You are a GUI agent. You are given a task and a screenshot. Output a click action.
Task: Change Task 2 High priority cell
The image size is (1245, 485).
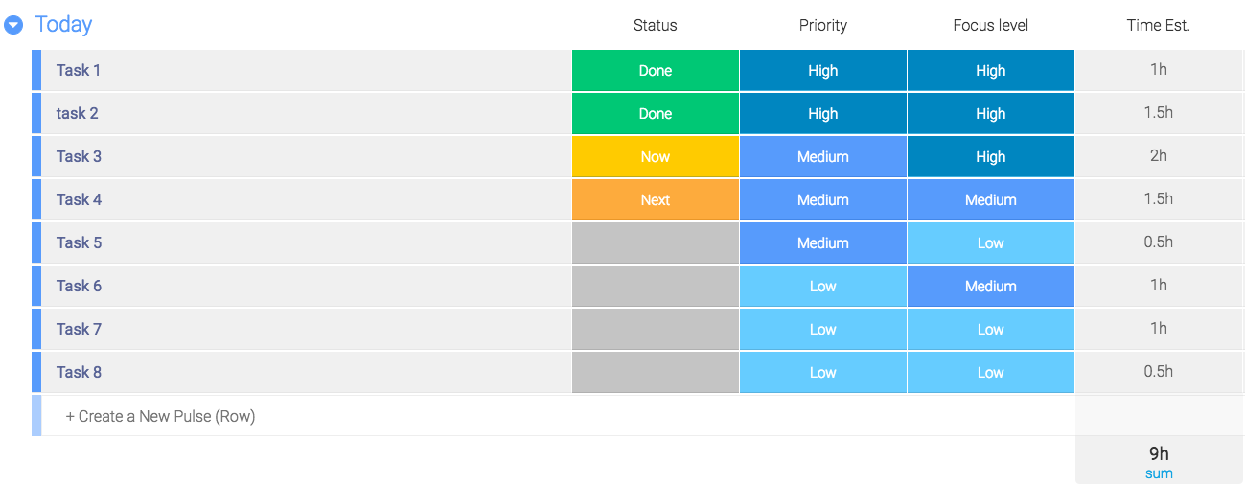pyautogui.click(x=823, y=114)
